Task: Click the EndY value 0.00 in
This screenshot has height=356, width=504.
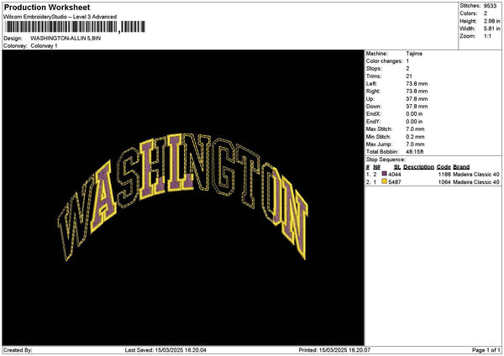Action: 414,122
